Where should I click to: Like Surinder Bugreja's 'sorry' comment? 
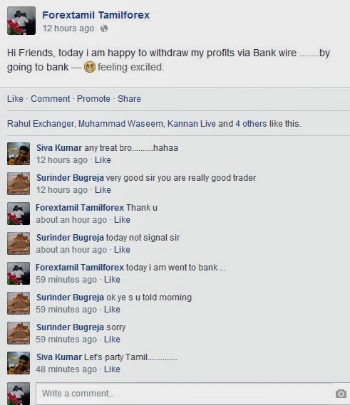tap(112, 340)
